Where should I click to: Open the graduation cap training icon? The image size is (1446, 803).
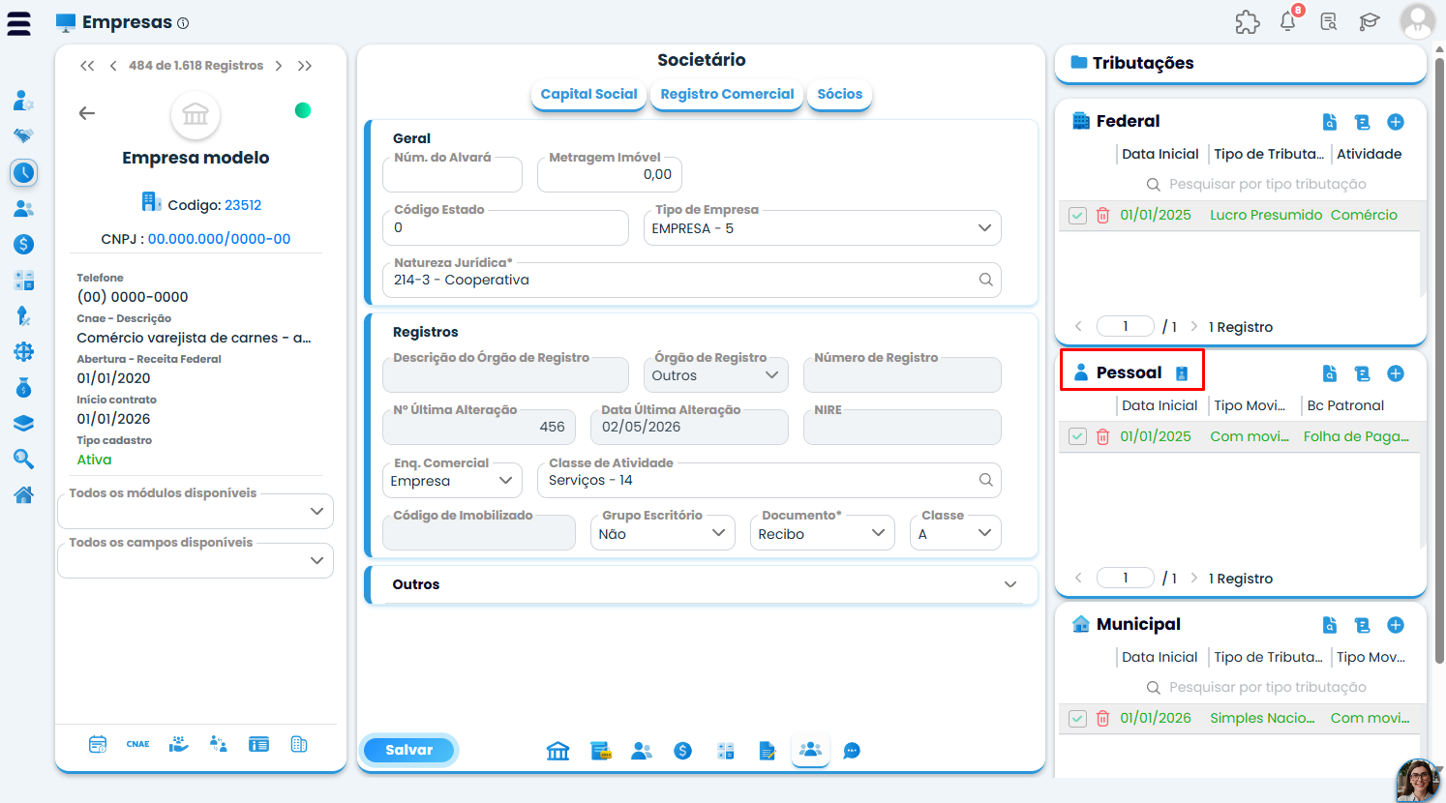click(x=1370, y=21)
